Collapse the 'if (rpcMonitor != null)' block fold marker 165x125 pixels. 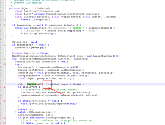[x=5, y=45]
